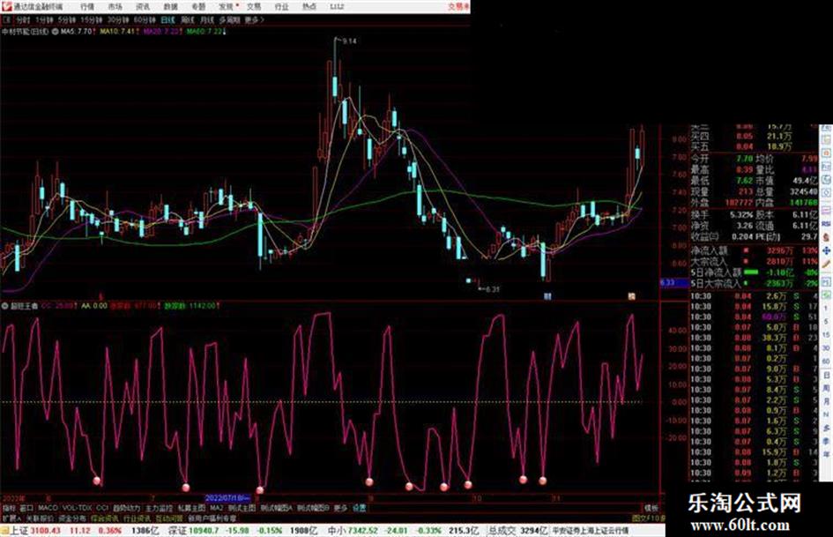The width and height of the screenshot is (833, 537).
Task: Switch to 5分钟 period
Action: point(67,19)
